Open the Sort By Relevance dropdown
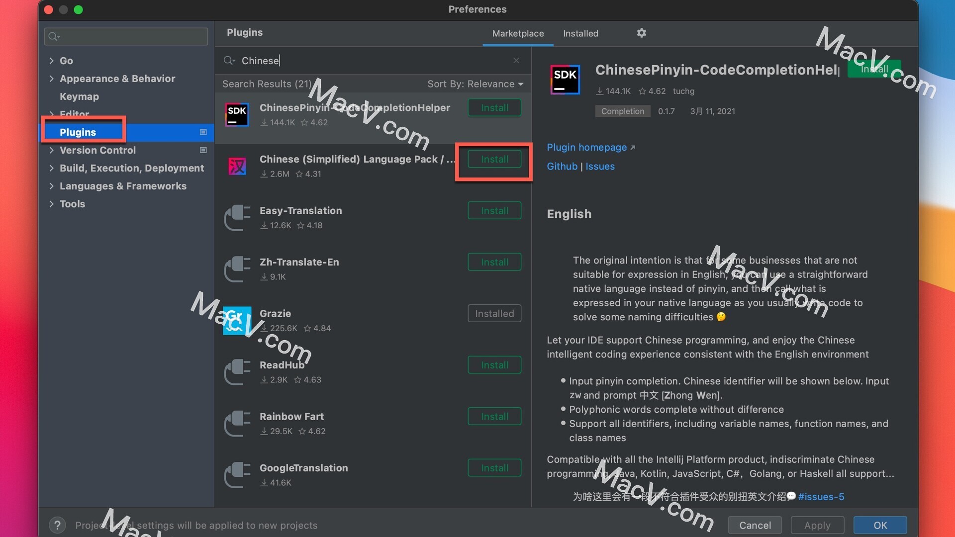This screenshot has width=955, height=537. tap(475, 84)
